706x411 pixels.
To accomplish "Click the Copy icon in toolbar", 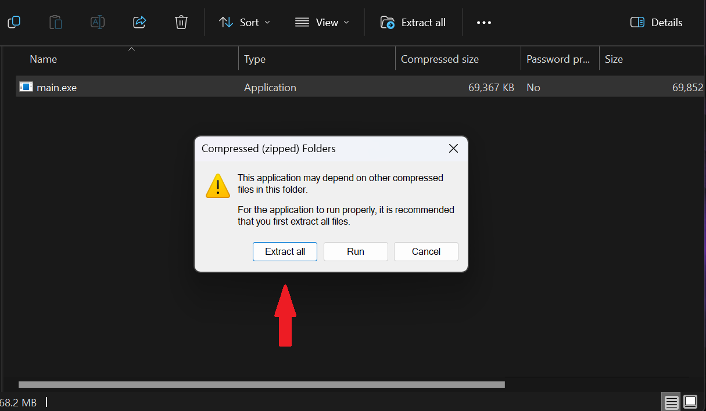I will point(14,23).
